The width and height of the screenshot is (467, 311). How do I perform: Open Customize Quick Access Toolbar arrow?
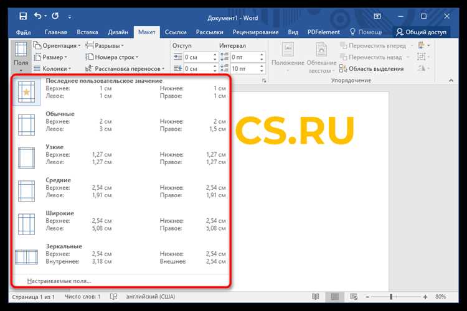click(x=69, y=17)
